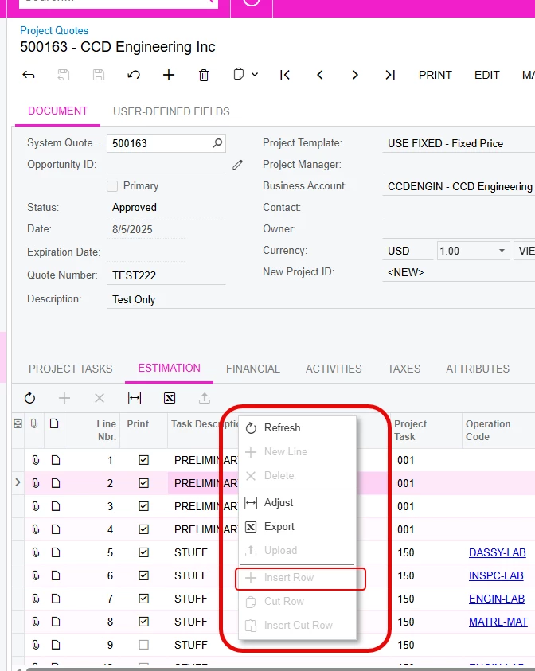Open the Project Tasks tab

(71, 369)
